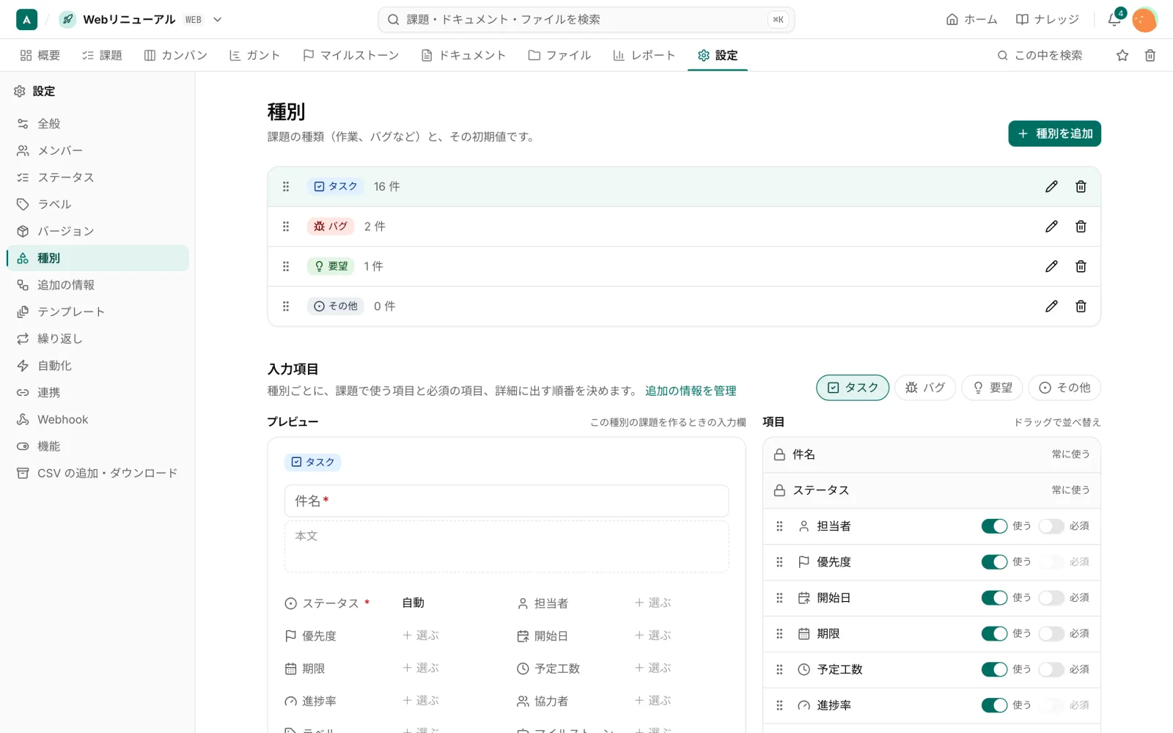Click the green A workspace logo
The width and height of the screenshot is (1173, 733).
tap(26, 19)
